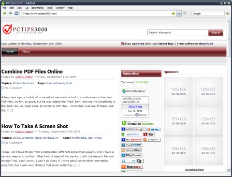232x177 pixels.
Task: Click the netvibes subscribe badge
Action: pyautogui.click(x=131, y=134)
